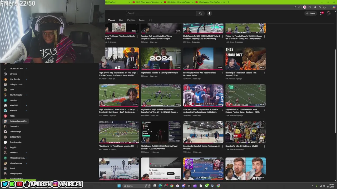
Task: Open Google Chrome from taskbar
Action: pos(172,186)
